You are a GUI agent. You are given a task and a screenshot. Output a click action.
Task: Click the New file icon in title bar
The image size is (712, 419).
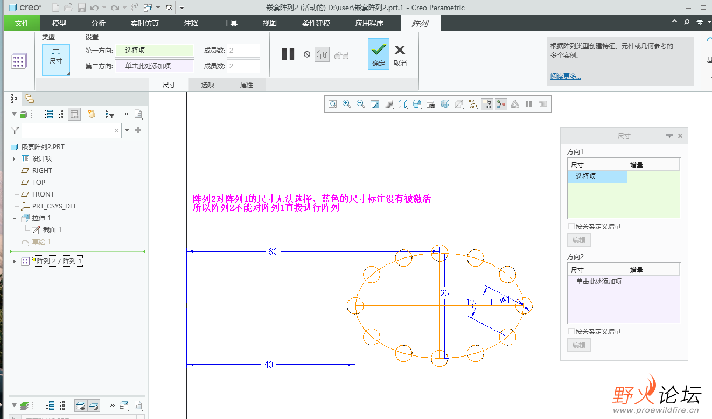(55, 8)
